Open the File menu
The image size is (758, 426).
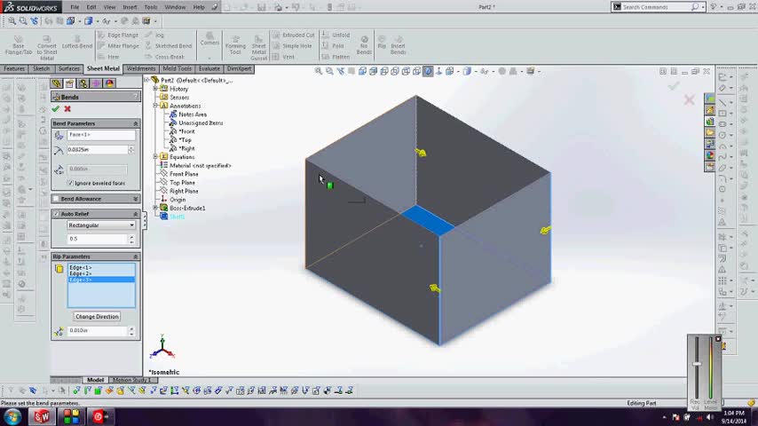click(x=75, y=7)
